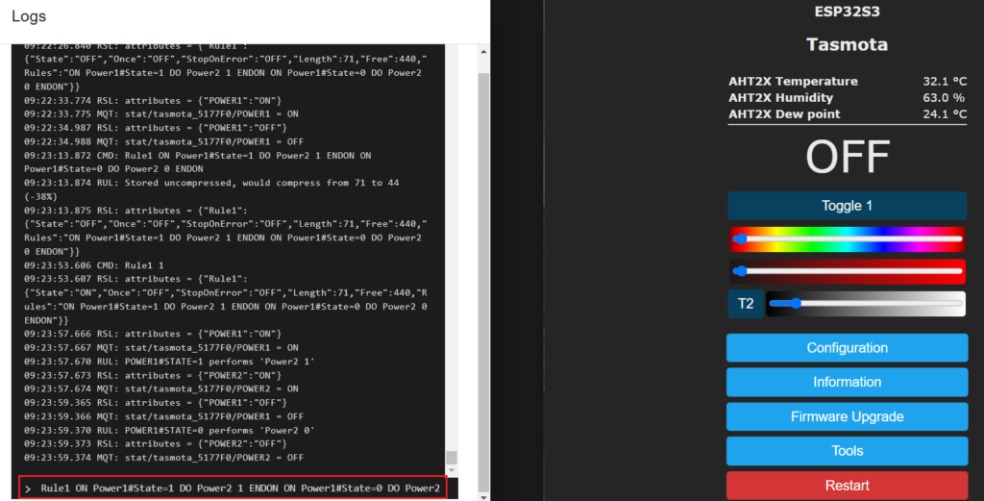Click the command prompt '>' symbol
This screenshot has width=984, height=501.
tap(28, 488)
